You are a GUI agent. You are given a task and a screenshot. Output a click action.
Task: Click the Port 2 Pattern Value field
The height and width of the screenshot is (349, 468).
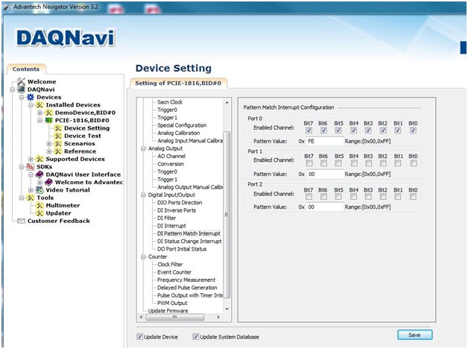(x=325, y=207)
